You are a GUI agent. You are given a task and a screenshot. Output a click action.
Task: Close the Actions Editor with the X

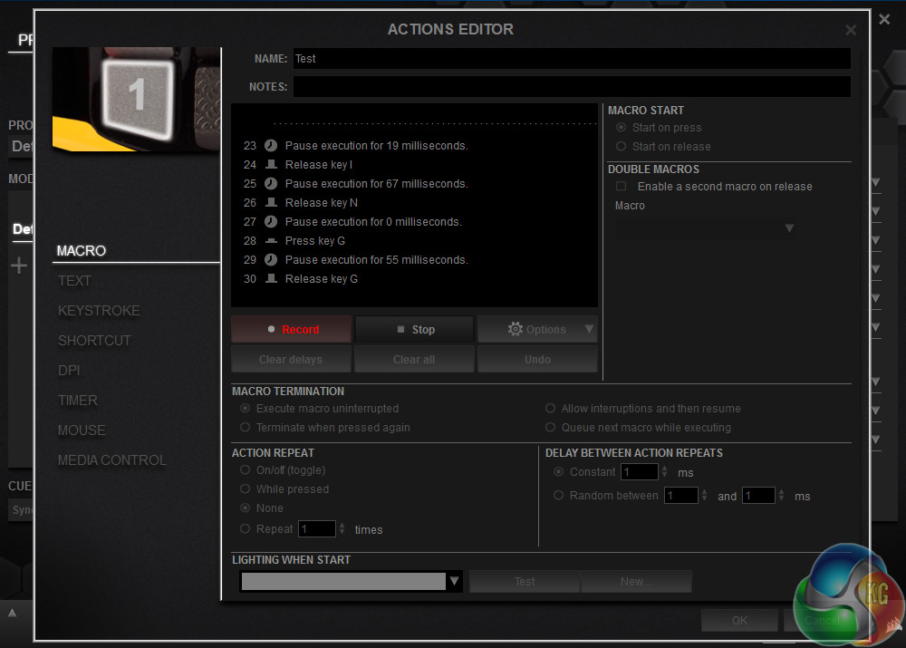tap(851, 30)
